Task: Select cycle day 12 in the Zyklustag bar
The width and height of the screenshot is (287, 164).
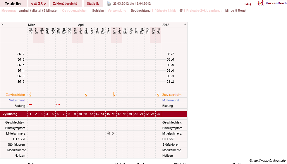Action: [91, 114]
